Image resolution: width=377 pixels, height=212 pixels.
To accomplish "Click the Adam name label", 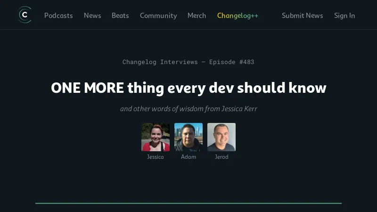I will pos(188,157).
